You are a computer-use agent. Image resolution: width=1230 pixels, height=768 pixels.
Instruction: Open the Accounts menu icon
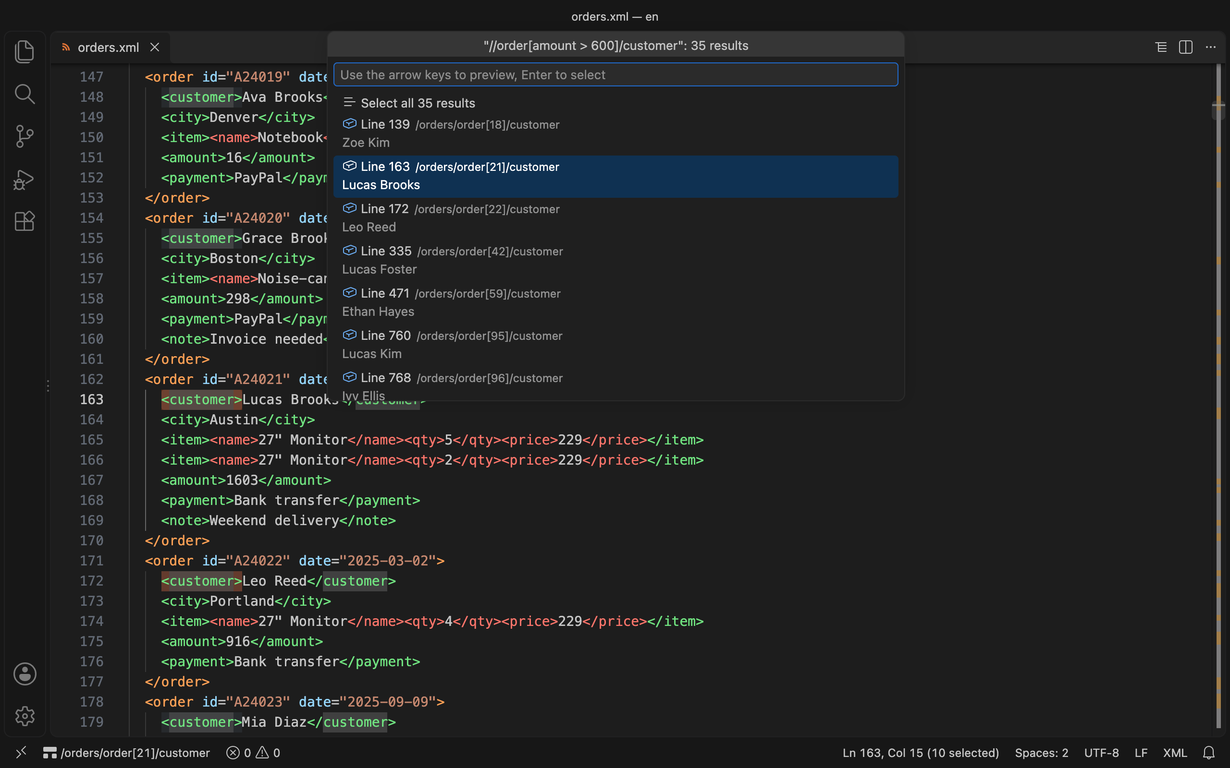[x=25, y=673]
